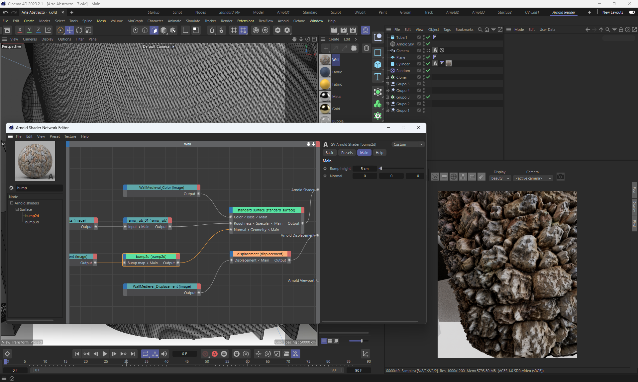
Task: Click the Render to Picture Viewer icon
Action: (344, 30)
